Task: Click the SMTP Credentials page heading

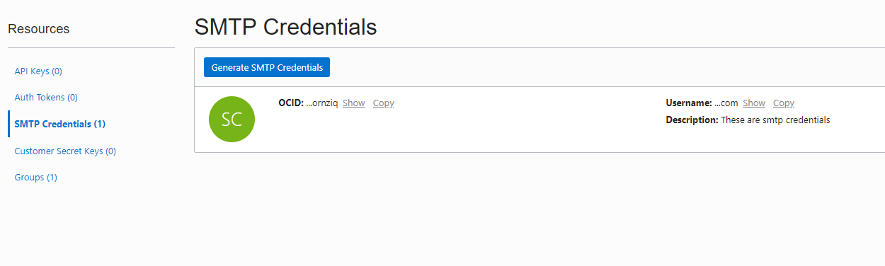Action: [285, 28]
